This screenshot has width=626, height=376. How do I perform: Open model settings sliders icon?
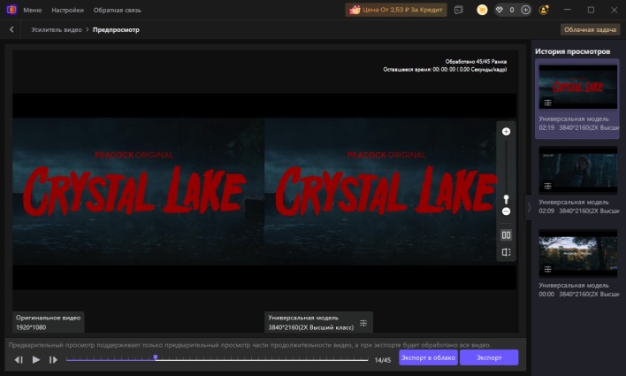[363, 323]
